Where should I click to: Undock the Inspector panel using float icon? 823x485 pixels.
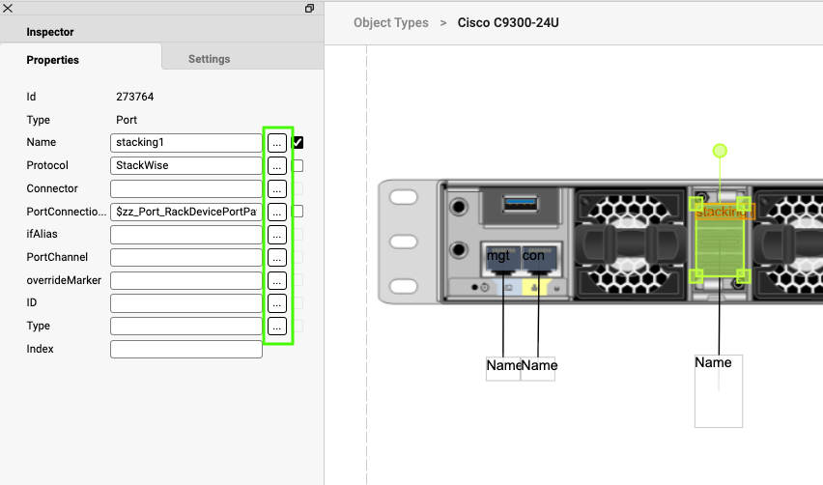pyautogui.click(x=309, y=8)
